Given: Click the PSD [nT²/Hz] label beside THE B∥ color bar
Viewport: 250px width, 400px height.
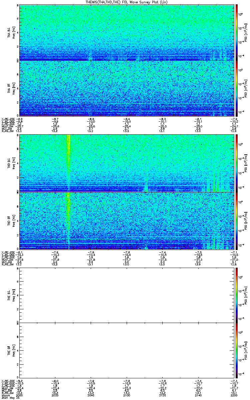Looking at the screenshot, I should [245, 350].
